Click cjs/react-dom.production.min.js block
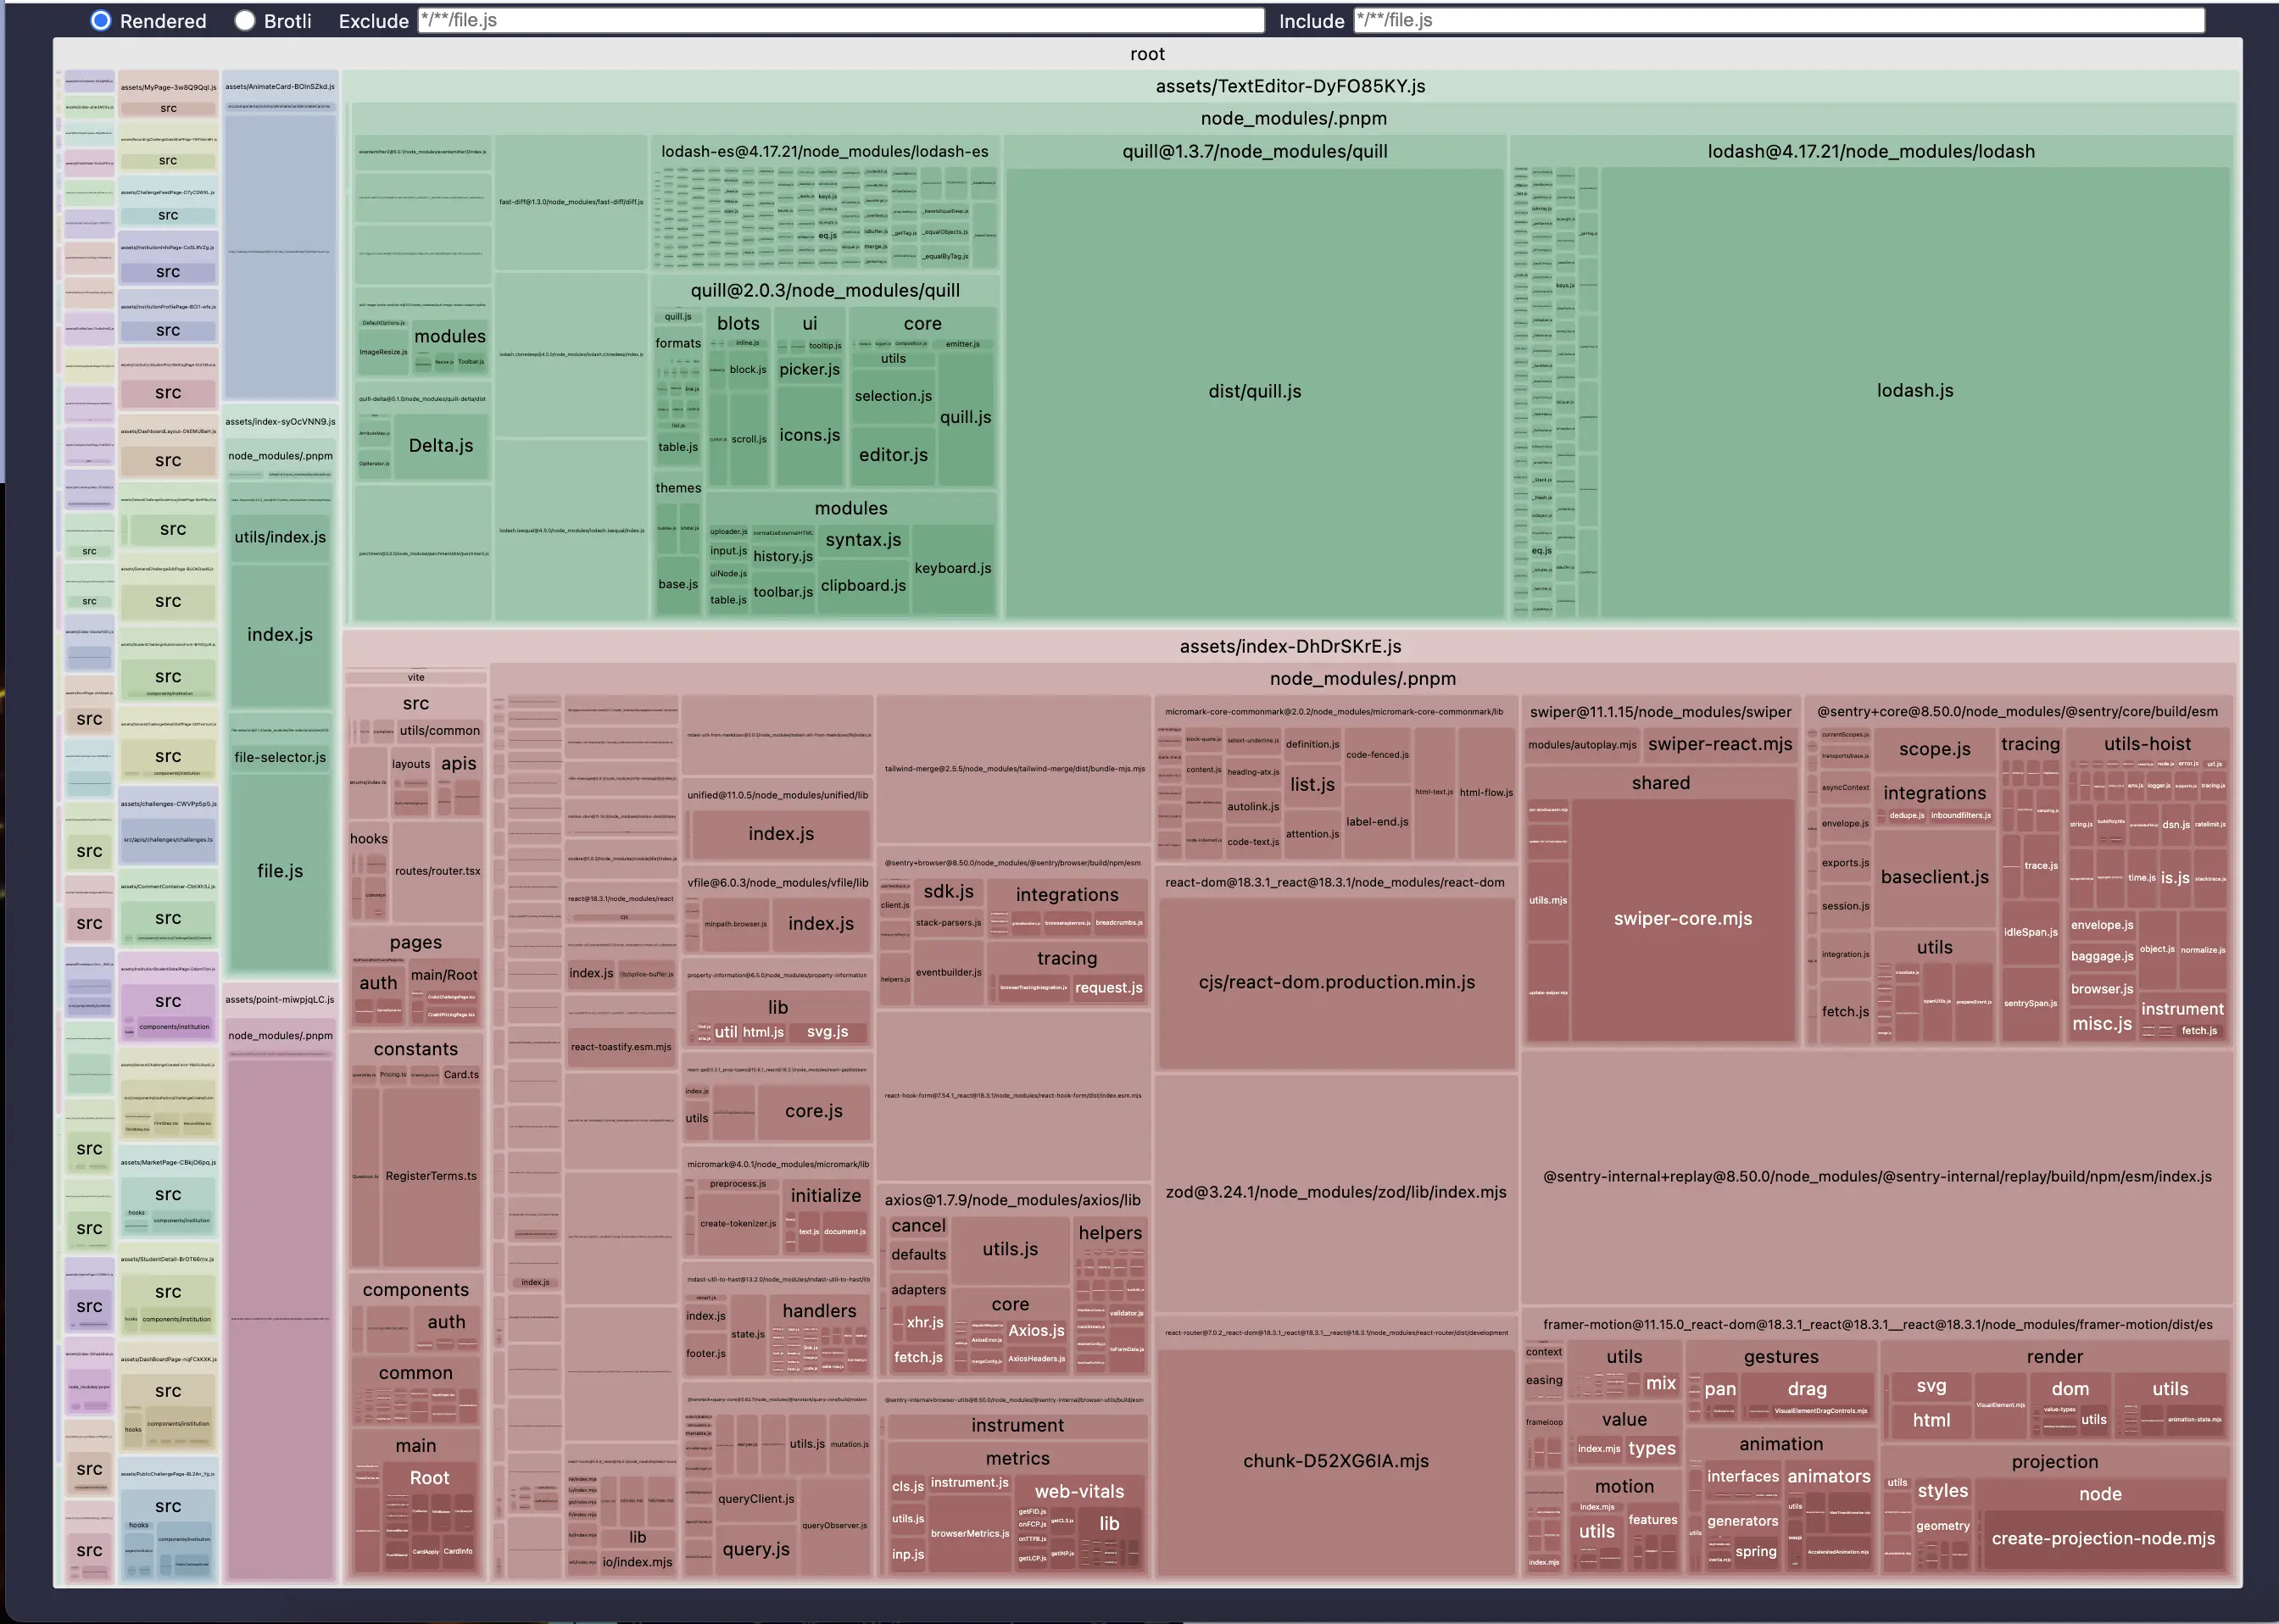Screen dimensions: 2279x1624 pyautogui.click(x=1336, y=982)
